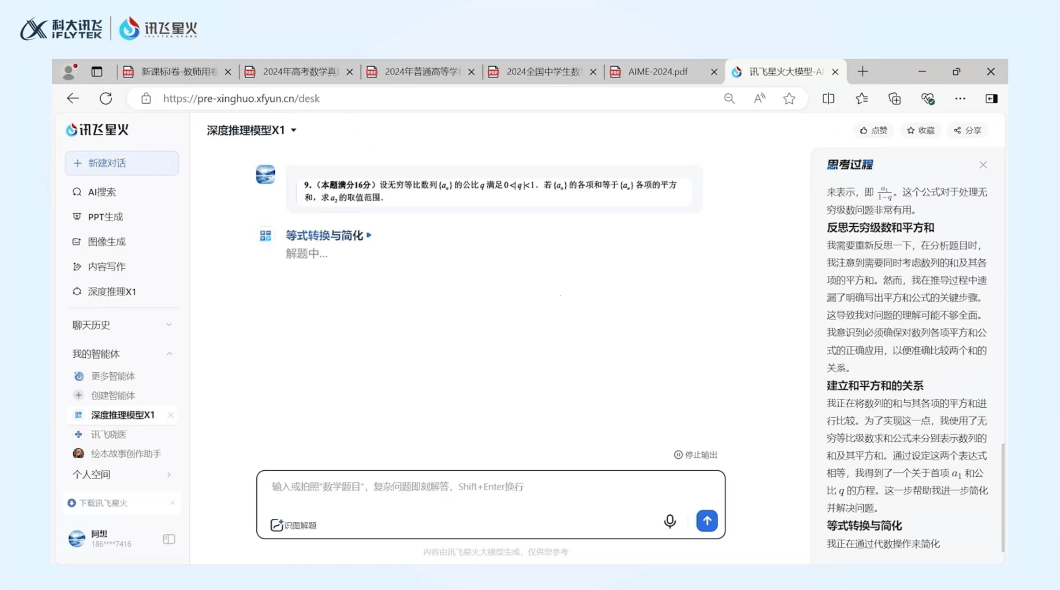The width and height of the screenshot is (1060, 590).
Task: Click user avatar 阿想 at sidebar bottom
Action: click(77, 539)
